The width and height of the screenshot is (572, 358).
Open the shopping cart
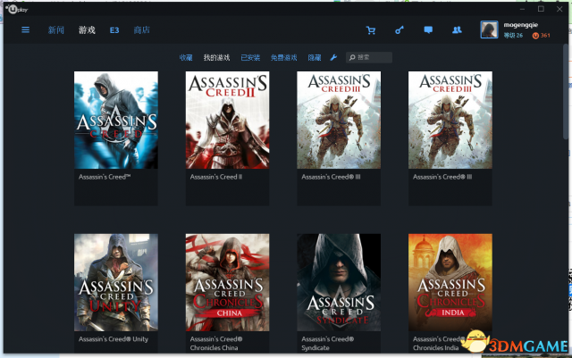point(371,30)
